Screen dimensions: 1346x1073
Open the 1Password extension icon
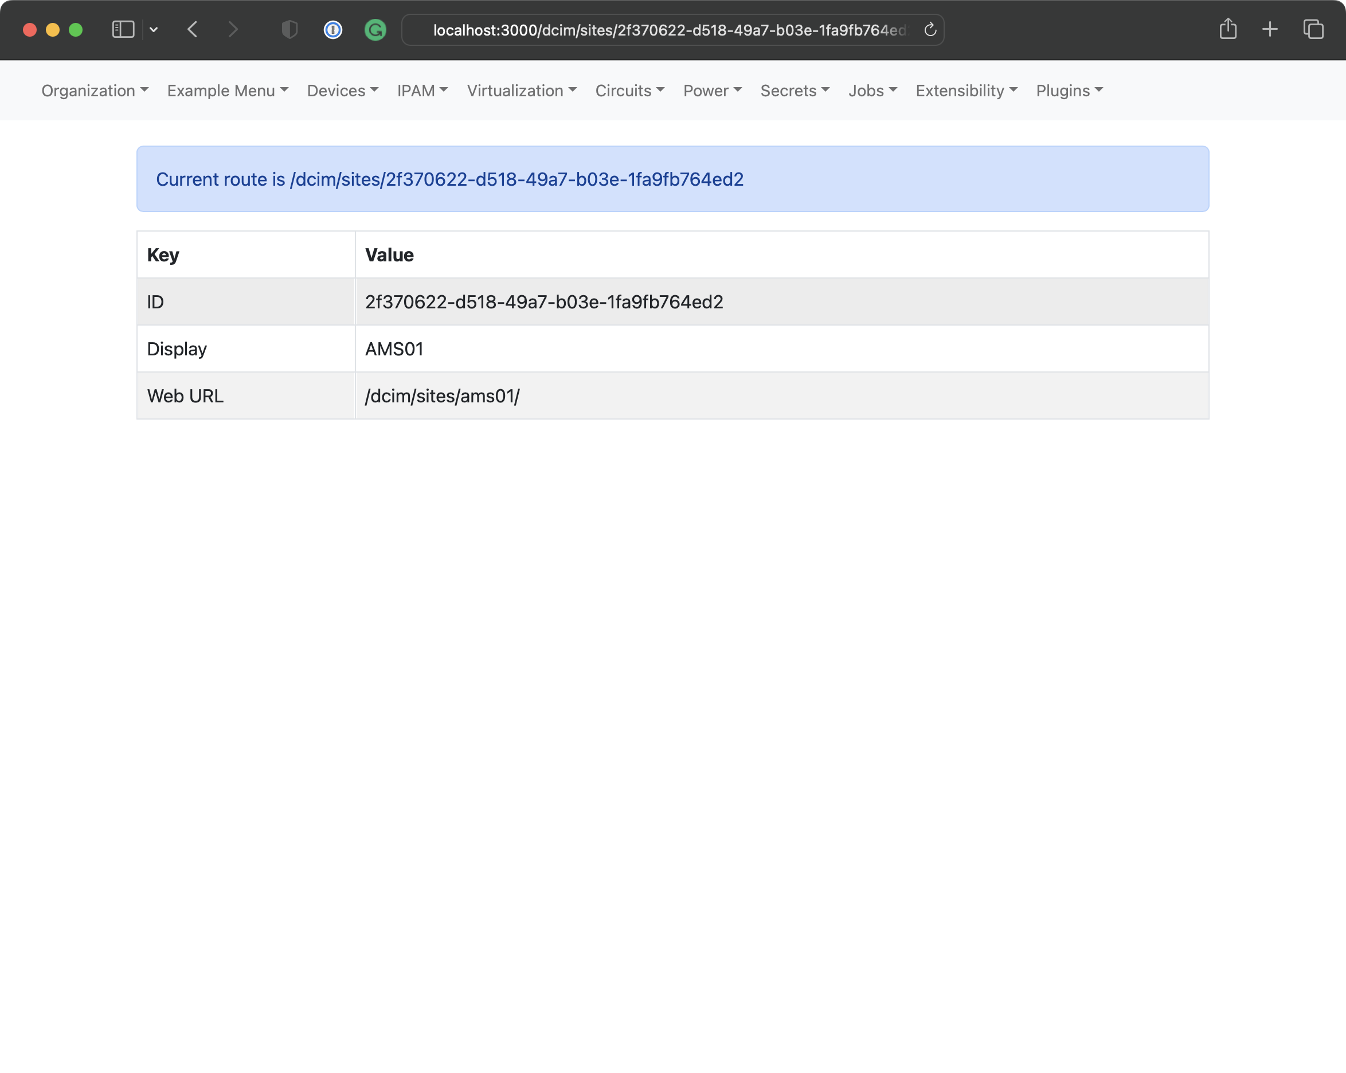coord(332,29)
